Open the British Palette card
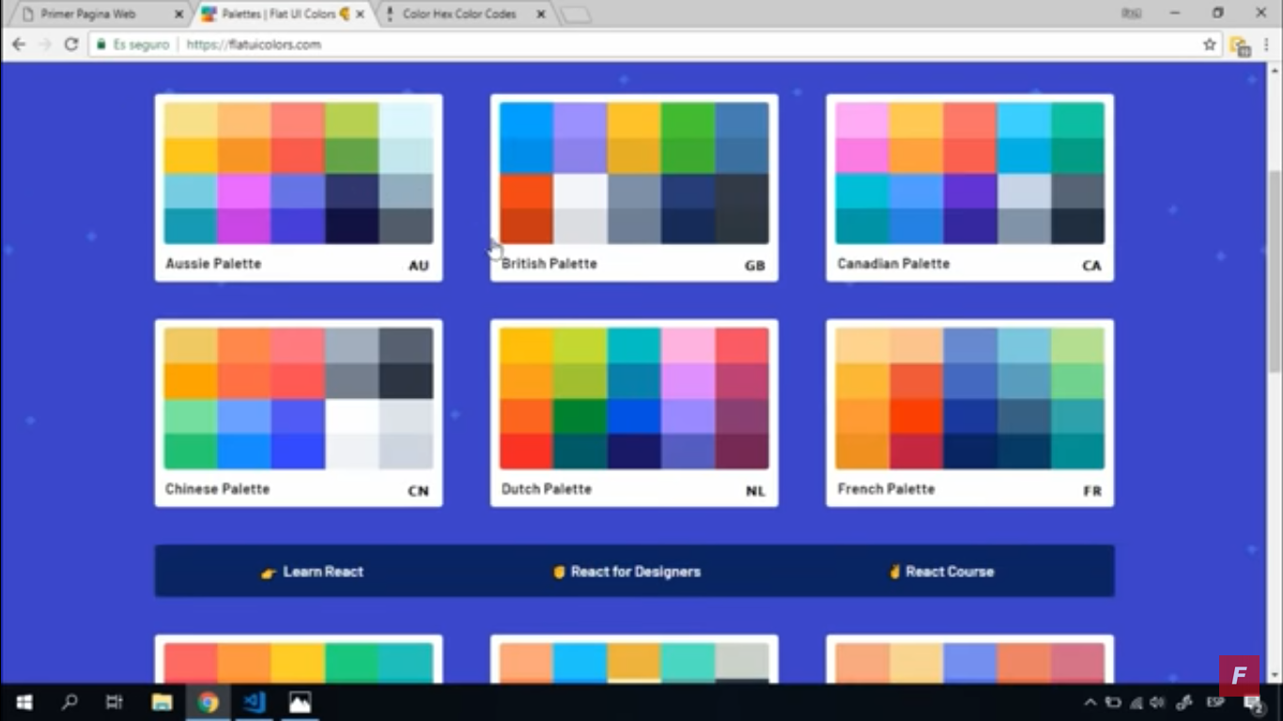The height and width of the screenshot is (721, 1283). pyautogui.click(x=634, y=188)
